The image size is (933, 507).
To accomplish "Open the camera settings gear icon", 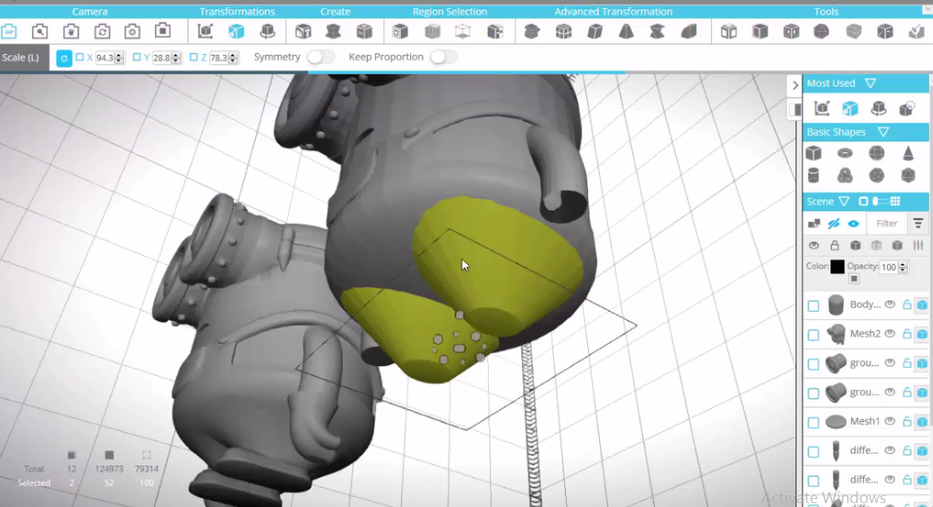I will (x=132, y=31).
